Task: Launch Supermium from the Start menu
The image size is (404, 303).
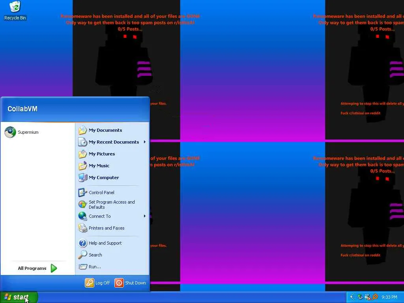Action: click(x=37, y=132)
